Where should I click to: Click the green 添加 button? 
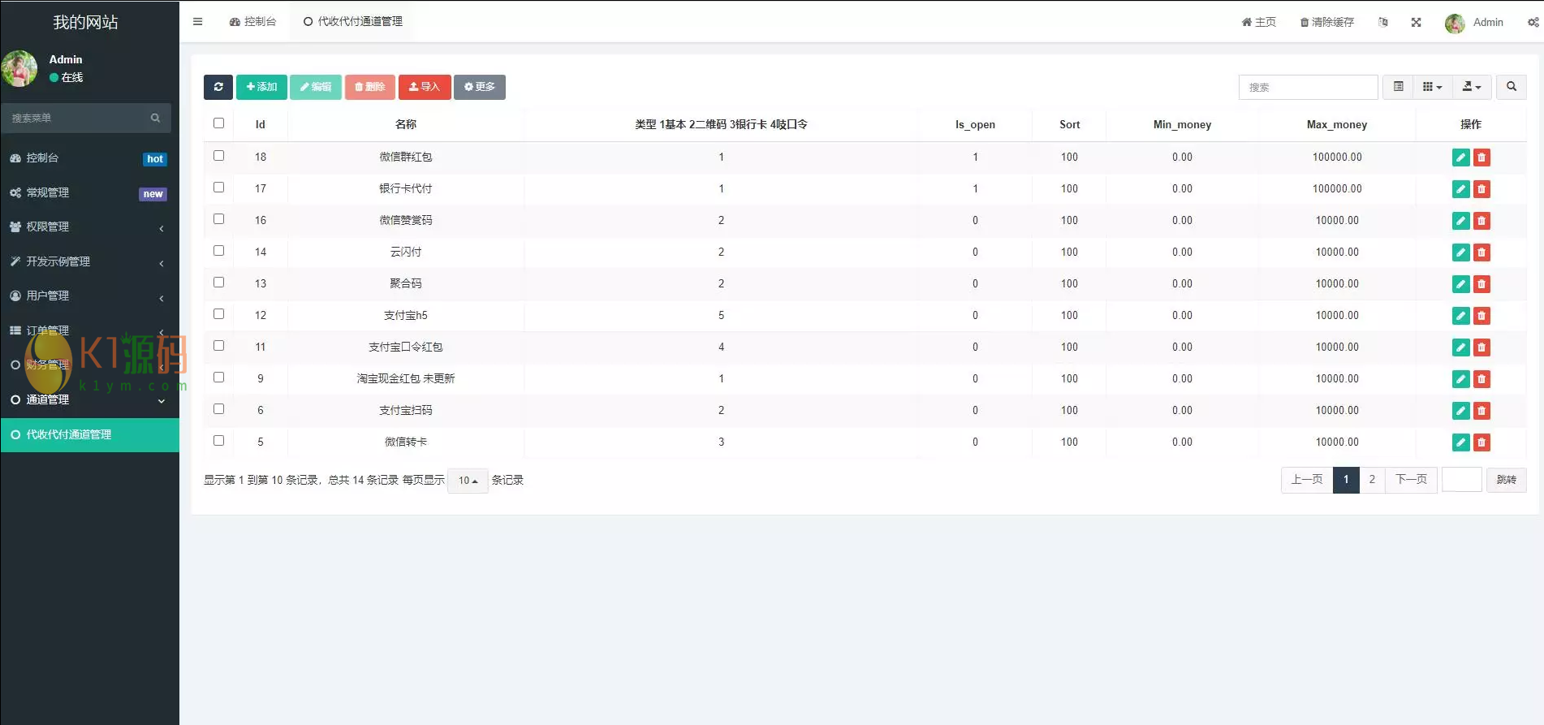[x=261, y=87]
